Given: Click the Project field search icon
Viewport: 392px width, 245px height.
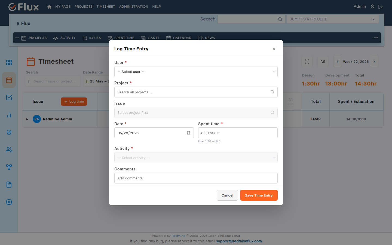Looking at the screenshot, I should click(x=272, y=92).
